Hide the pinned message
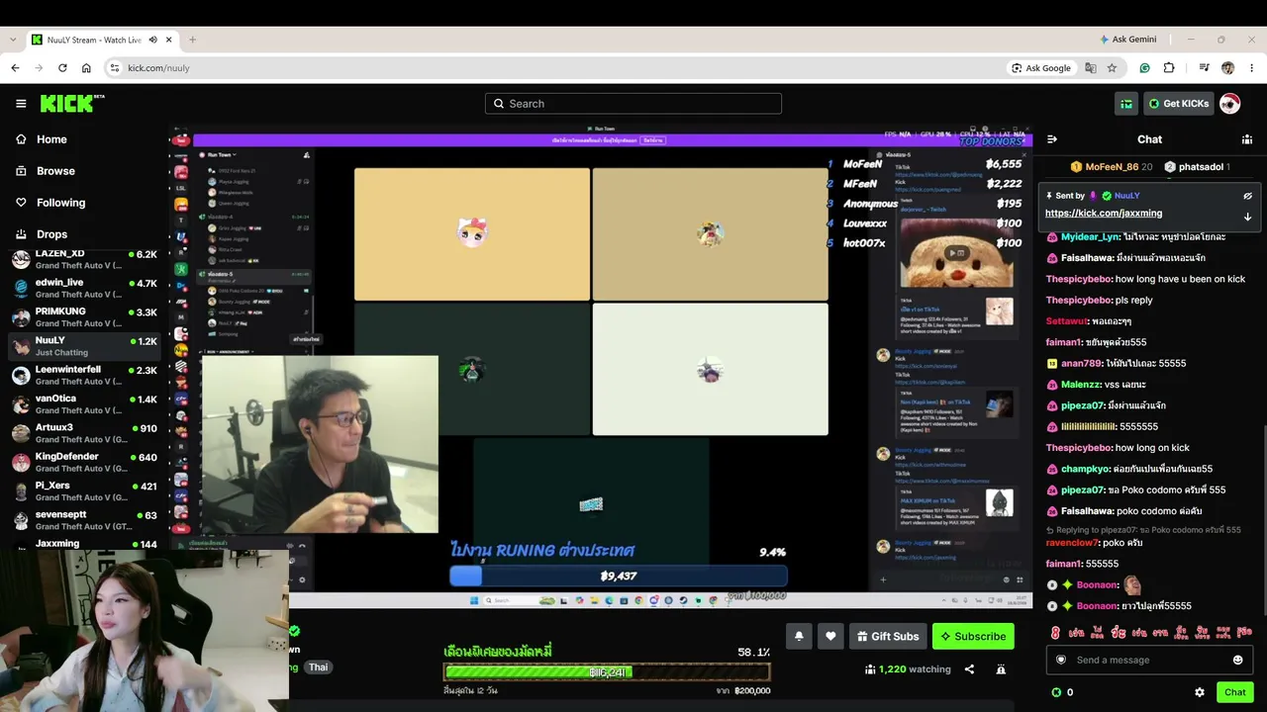This screenshot has height=712, width=1267. pos(1247,196)
